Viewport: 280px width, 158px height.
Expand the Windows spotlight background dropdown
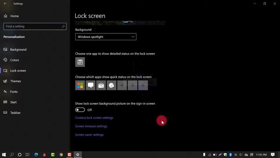(106, 37)
